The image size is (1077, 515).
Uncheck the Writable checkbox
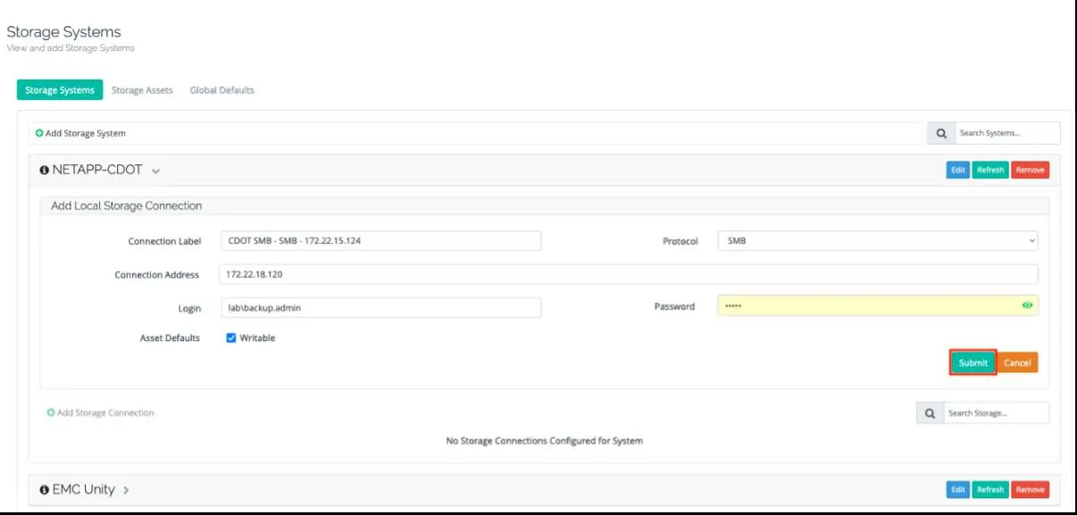click(x=231, y=338)
